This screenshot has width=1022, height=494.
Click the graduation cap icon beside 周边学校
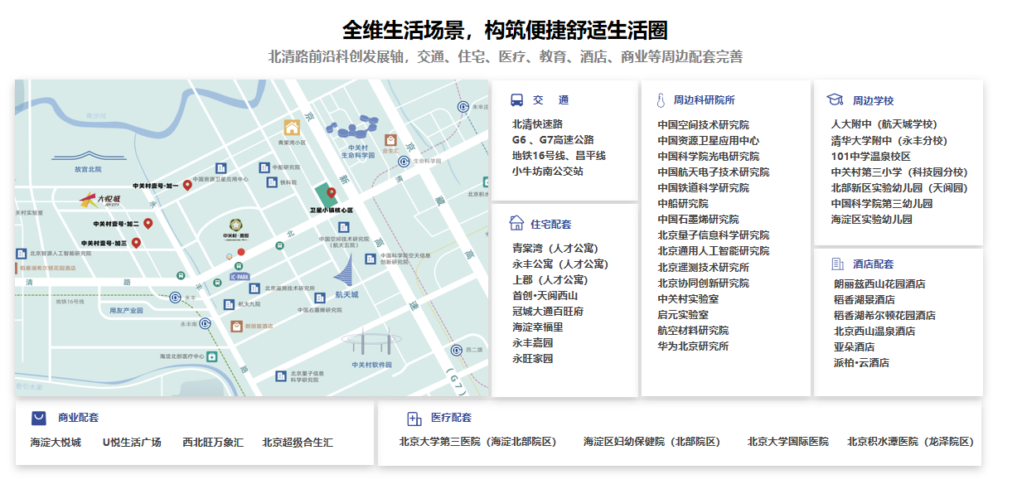pos(835,100)
